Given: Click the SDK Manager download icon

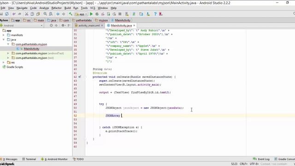Looking at the screenshot, I should tap(148, 14).
